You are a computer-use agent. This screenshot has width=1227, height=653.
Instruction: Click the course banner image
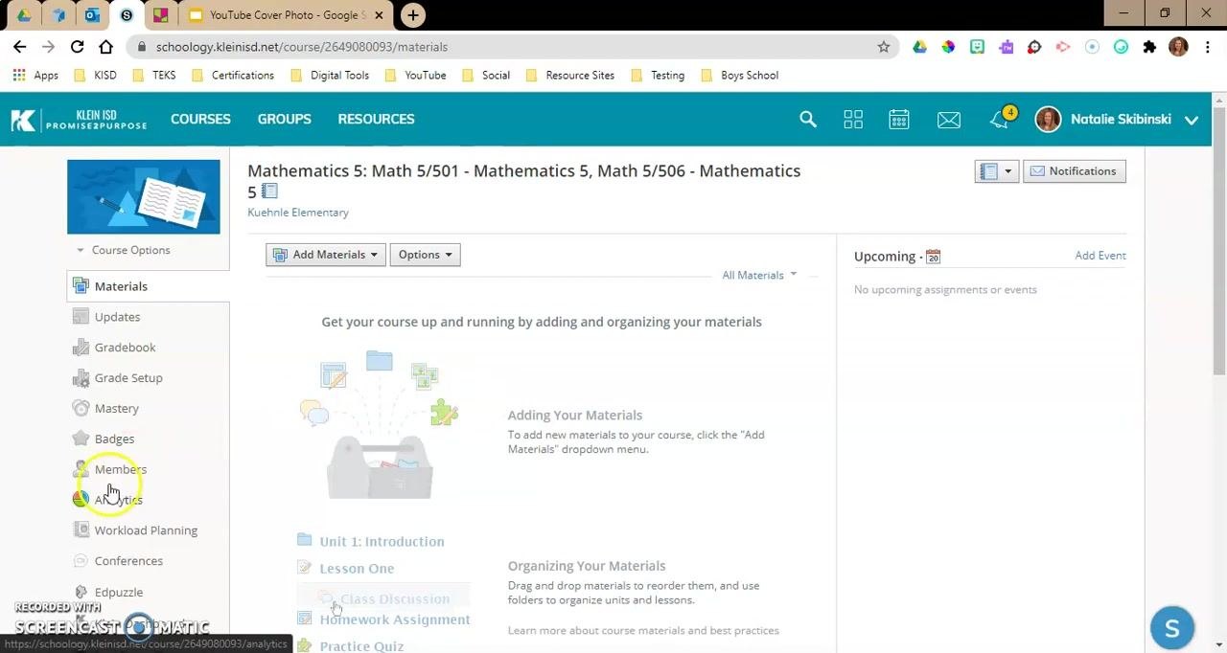pos(144,196)
